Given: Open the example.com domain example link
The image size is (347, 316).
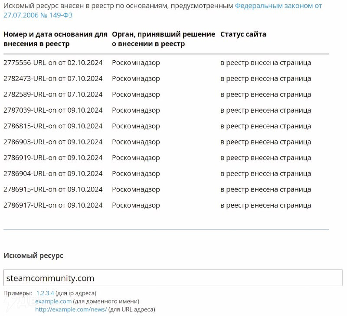Looking at the screenshot, I should pyautogui.click(x=53, y=301).
